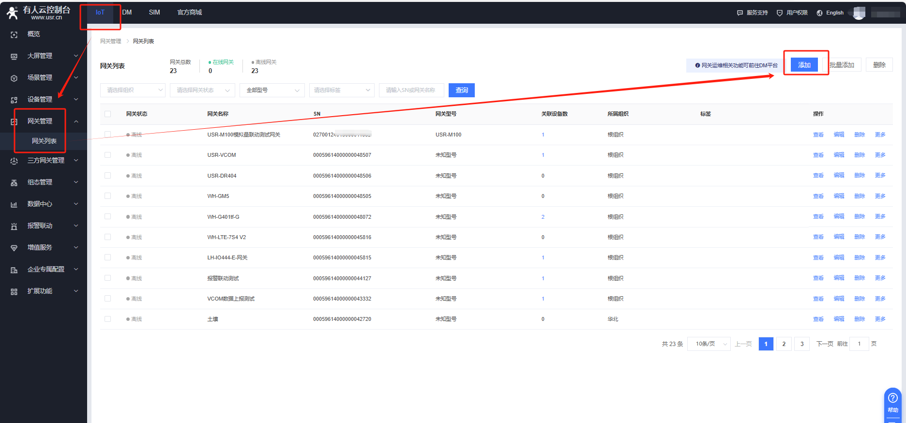The image size is (906, 423).
Task: Open the 10条/页 page size dropdown
Action: [x=709, y=344]
